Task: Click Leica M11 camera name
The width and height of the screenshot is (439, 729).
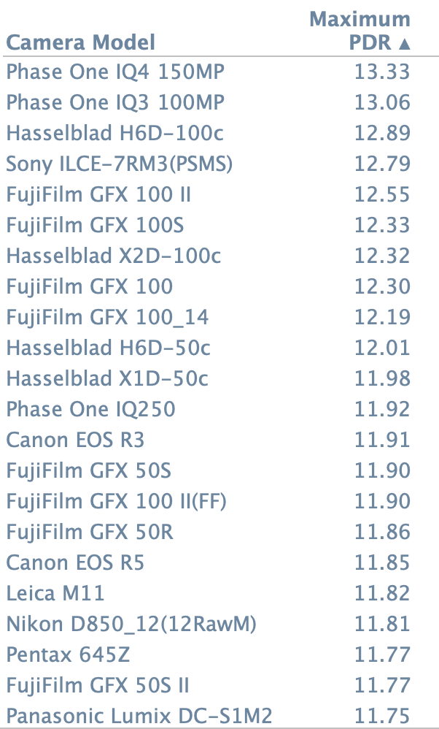Action: [x=55, y=593]
